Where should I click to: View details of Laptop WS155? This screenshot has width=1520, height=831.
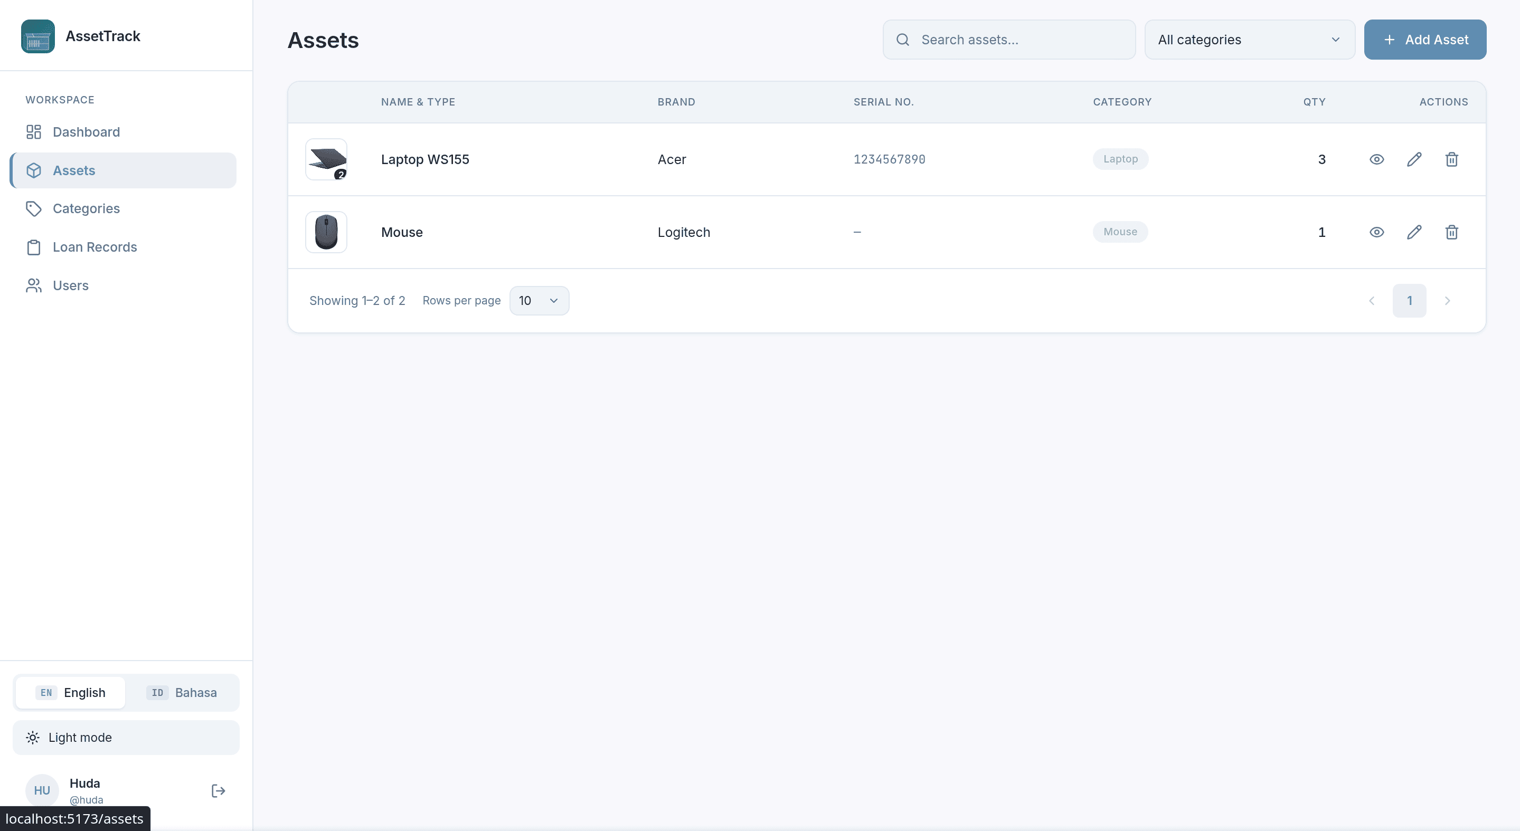coord(1376,159)
